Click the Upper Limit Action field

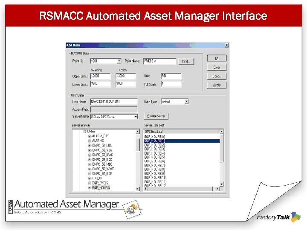point(125,76)
